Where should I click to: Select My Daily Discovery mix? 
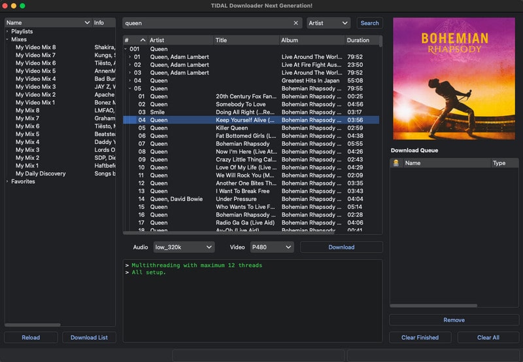tap(41, 173)
